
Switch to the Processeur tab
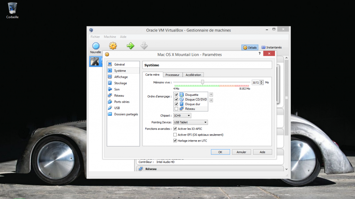[172, 75]
